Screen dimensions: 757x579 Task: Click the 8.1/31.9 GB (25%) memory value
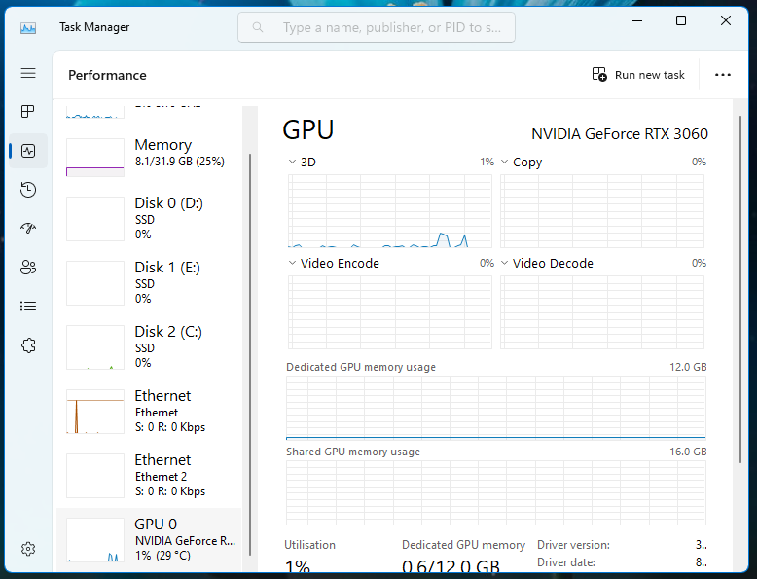click(x=180, y=162)
